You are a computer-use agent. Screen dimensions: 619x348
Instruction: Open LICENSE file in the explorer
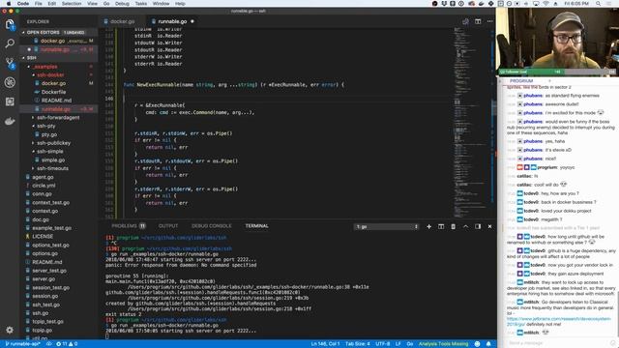(x=43, y=236)
